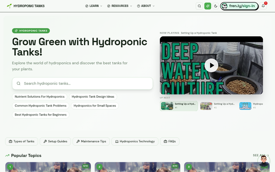Click the green sparkle AI button

pyautogui.click(x=208, y=6)
